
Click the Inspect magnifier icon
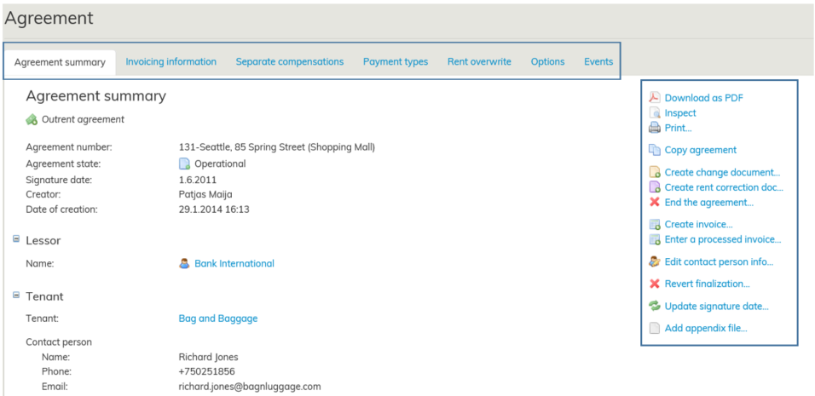point(654,113)
